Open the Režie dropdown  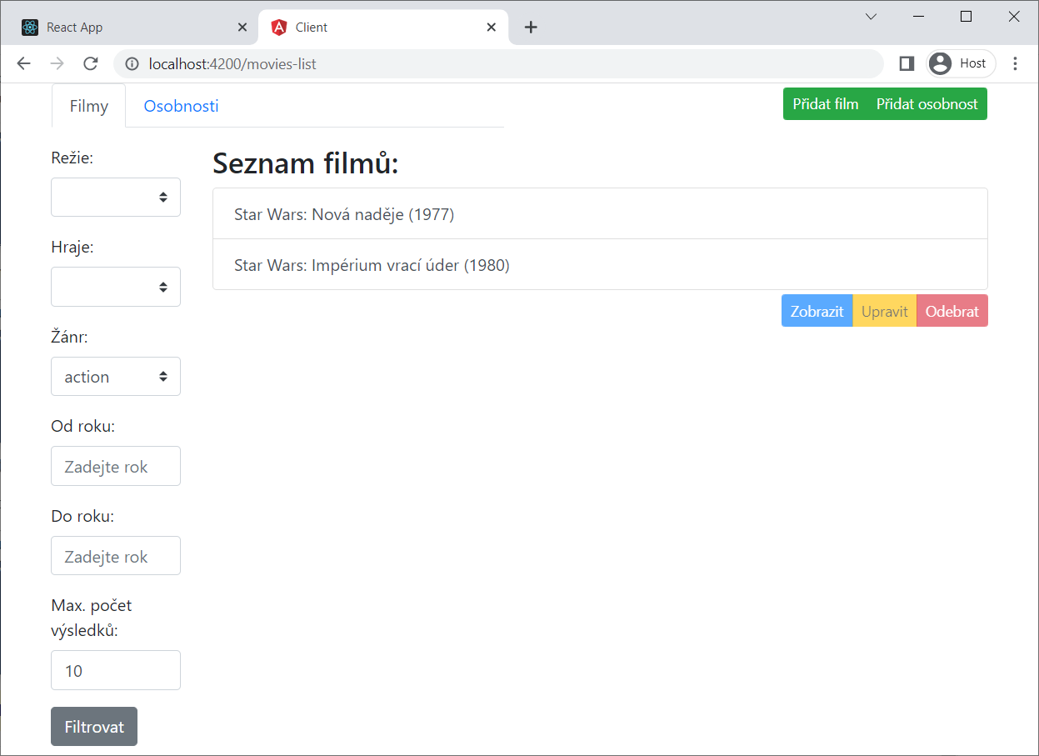(x=115, y=197)
